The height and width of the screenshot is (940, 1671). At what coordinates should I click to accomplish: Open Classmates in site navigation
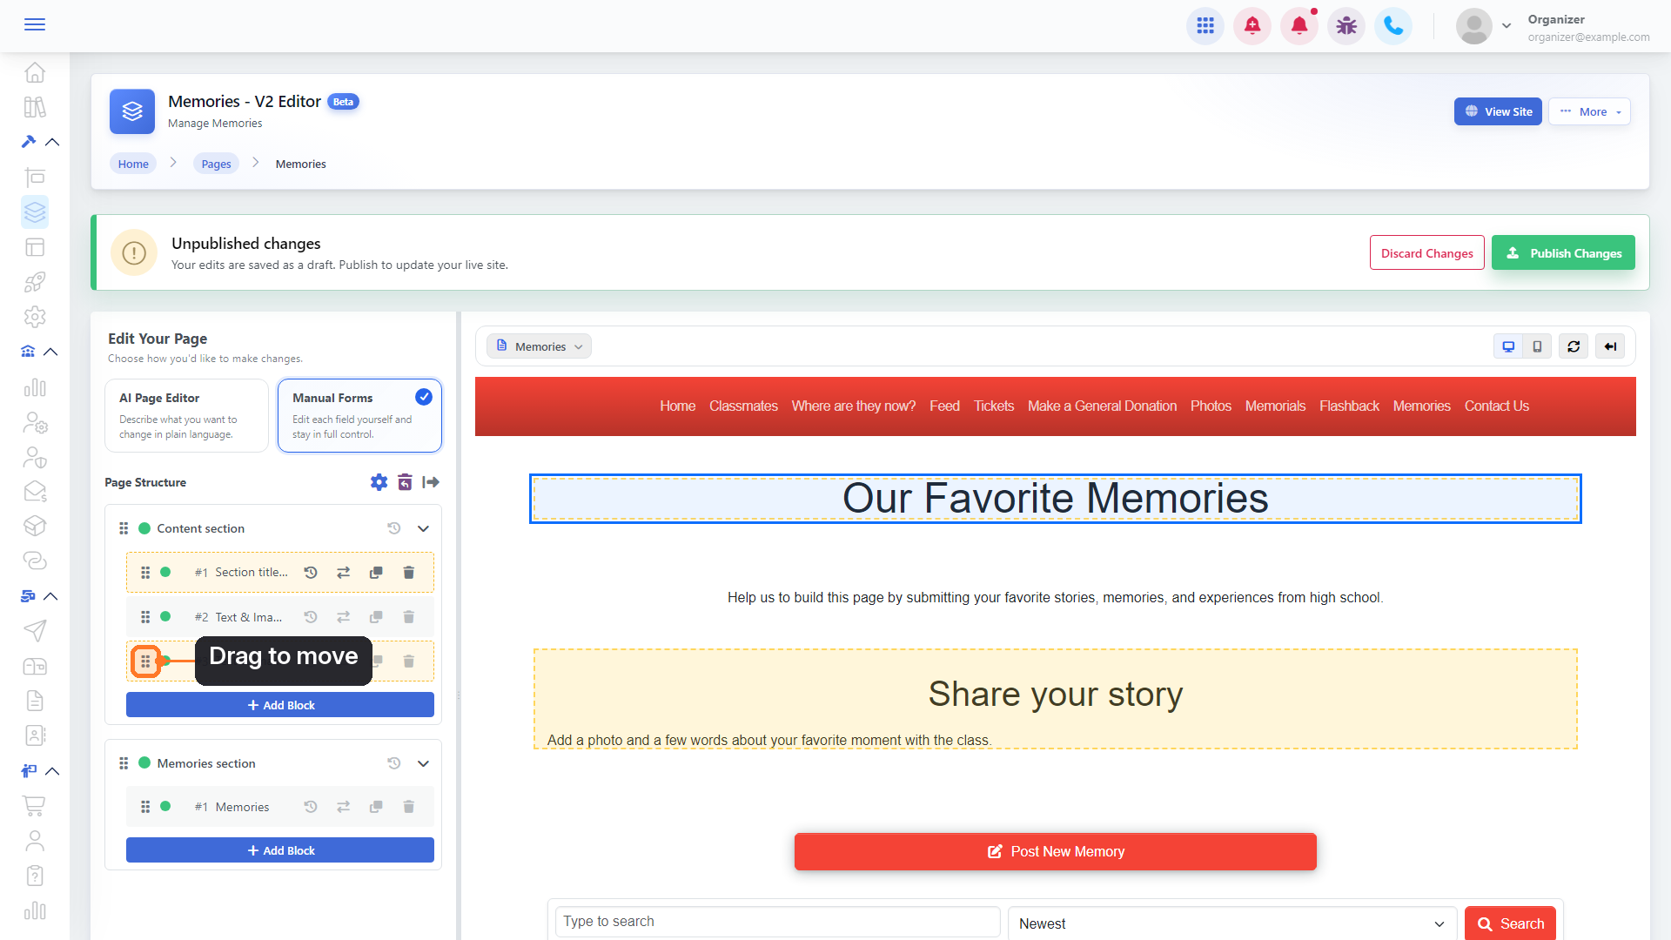click(743, 406)
